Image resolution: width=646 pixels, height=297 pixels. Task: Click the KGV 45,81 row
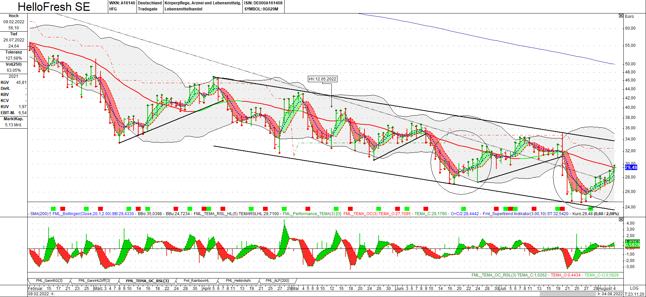click(13, 82)
